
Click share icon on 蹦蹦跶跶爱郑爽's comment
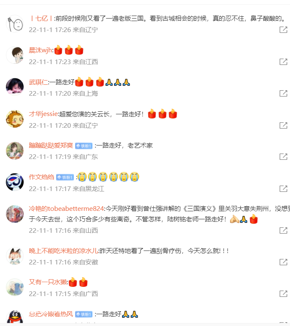[283, 156]
